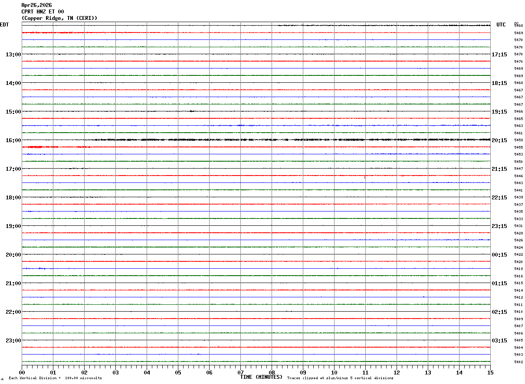Click the 00:15 UTC time label

pos(499,254)
